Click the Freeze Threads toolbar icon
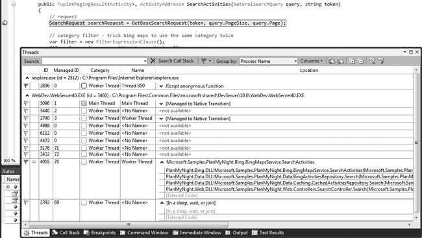 point(372,61)
